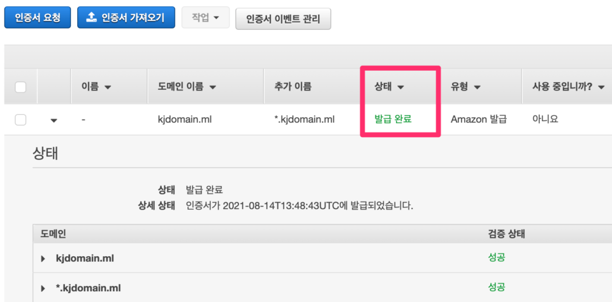Screen dimensions: 612x302
Task: Click the 인증서 요청 button
Action: (x=38, y=18)
